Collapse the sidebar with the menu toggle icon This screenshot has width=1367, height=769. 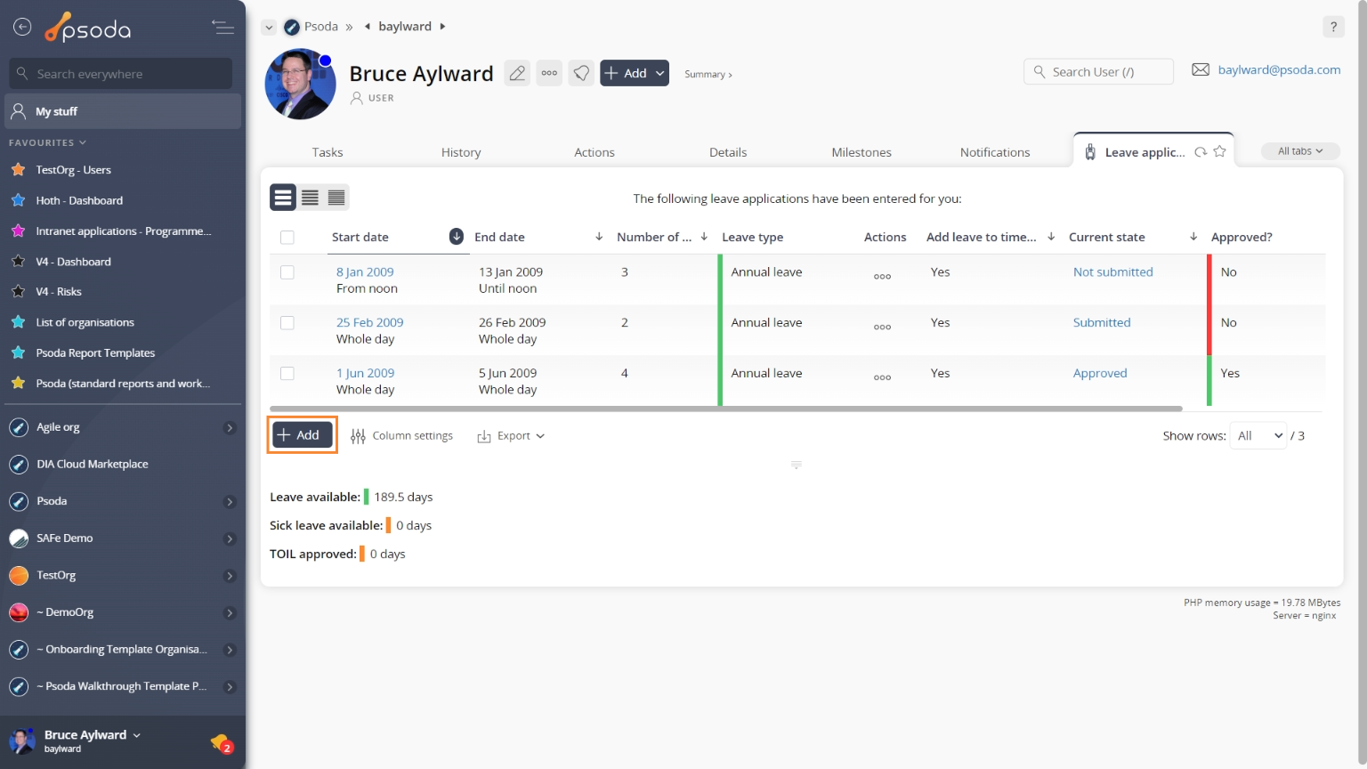[x=222, y=28]
